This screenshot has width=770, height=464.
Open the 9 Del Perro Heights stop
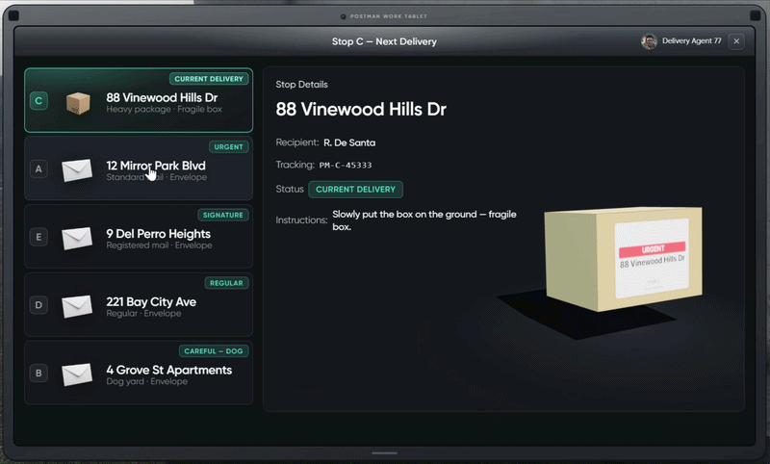139,237
